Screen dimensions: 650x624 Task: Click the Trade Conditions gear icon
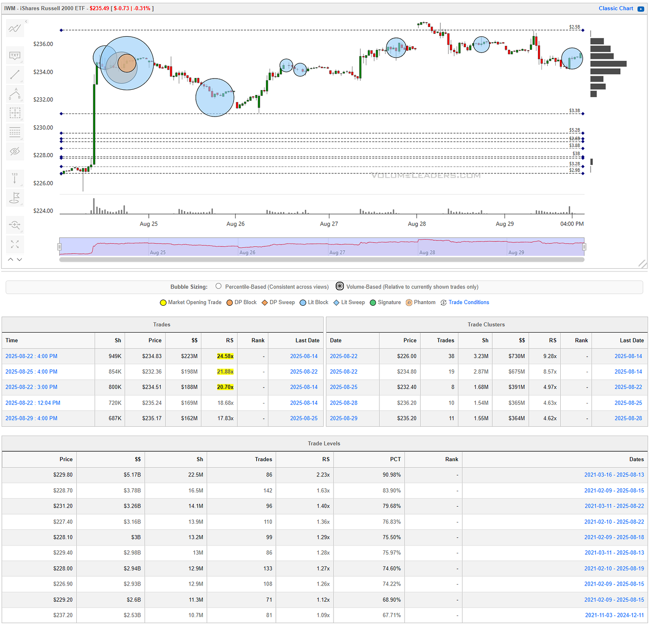pyautogui.click(x=443, y=303)
